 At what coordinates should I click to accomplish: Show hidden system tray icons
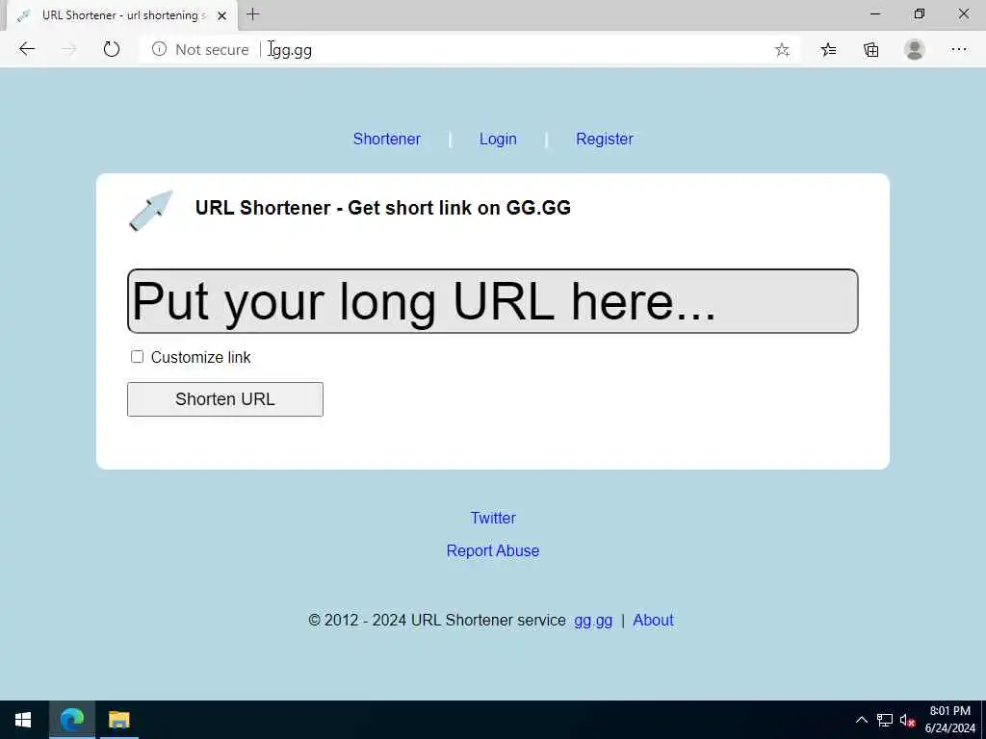click(862, 720)
